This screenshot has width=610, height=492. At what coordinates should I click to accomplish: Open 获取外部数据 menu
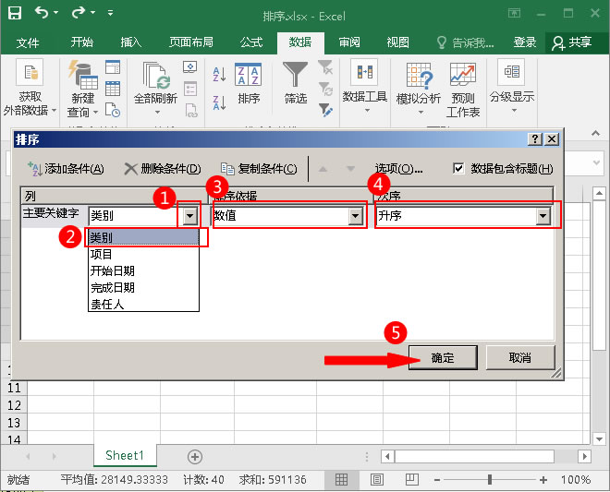pyautogui.click(x=30, y=89)
